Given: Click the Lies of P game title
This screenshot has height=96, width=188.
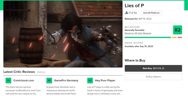Looking at the screenshot, I should pos(134,6).
